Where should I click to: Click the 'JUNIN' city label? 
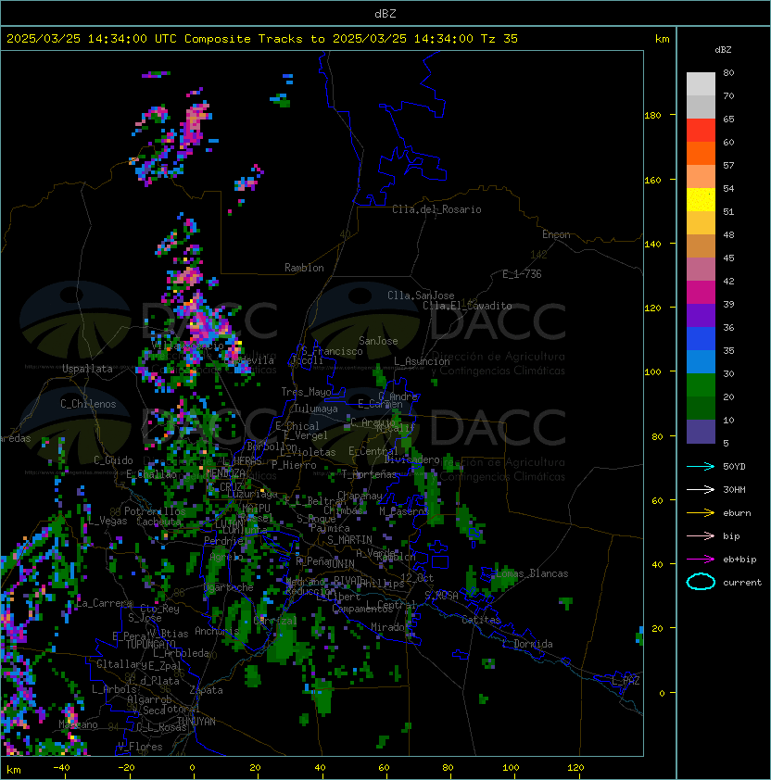[340, 563]
